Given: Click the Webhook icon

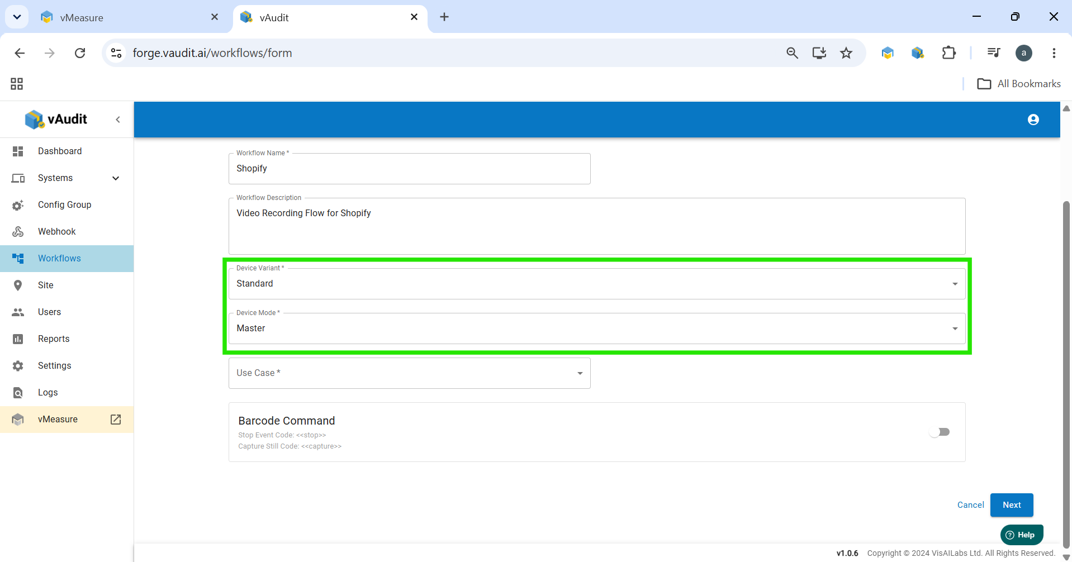Looking at the screenshot, I should (18, 231).
